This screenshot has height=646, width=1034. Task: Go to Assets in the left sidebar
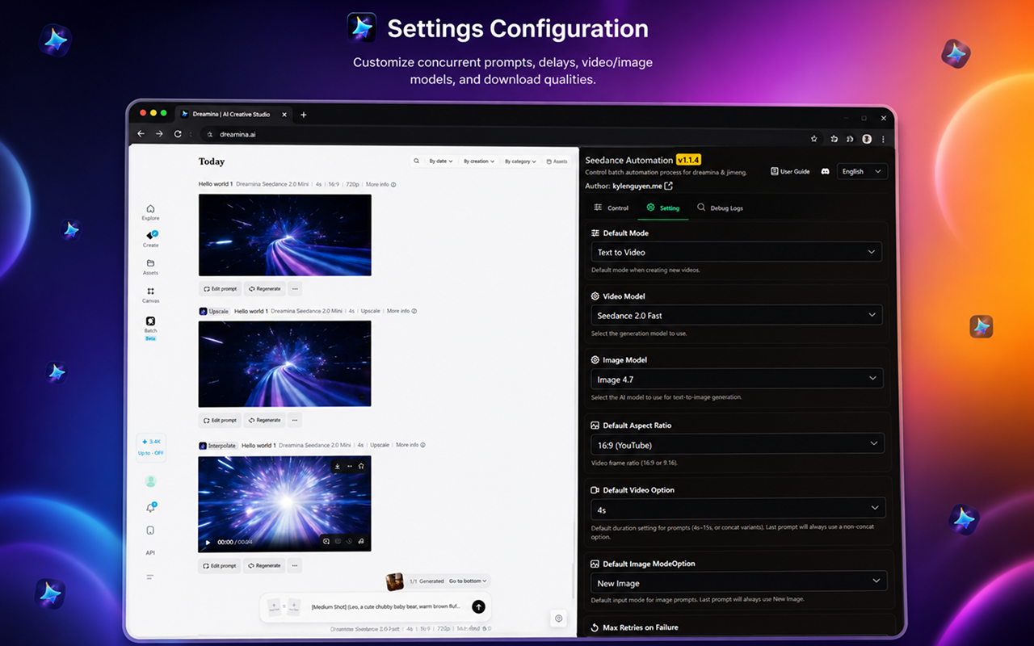pyautogui.click(x=150, y=267)
